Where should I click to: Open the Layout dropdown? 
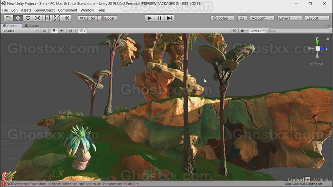click(x=317, y=18)
